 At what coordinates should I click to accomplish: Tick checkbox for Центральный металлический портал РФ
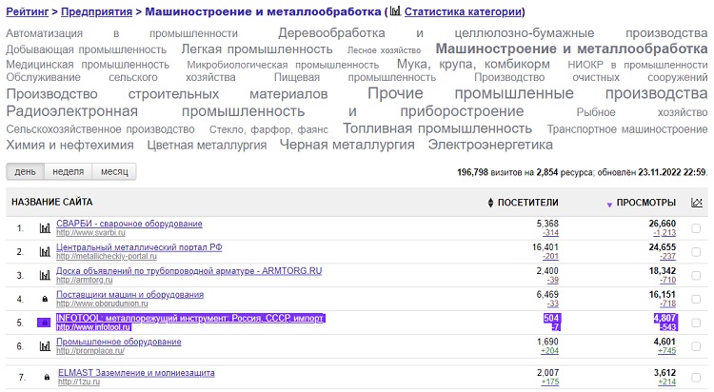click(696, 252)
